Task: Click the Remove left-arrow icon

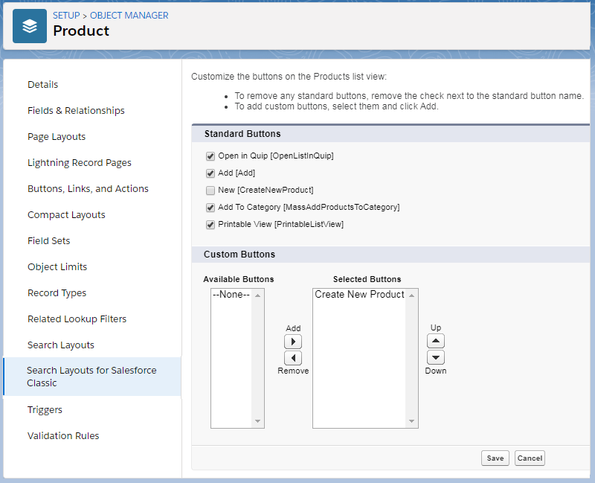Action: [x=293, y=358]
